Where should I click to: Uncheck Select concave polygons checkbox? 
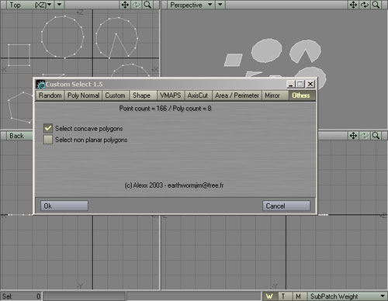[48, 128]
